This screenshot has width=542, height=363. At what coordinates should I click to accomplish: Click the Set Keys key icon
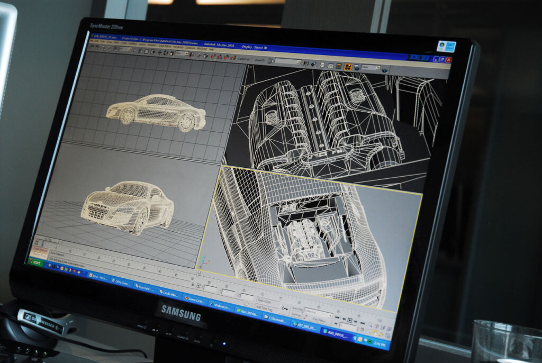pyautogui.click(x=285, y=308)
